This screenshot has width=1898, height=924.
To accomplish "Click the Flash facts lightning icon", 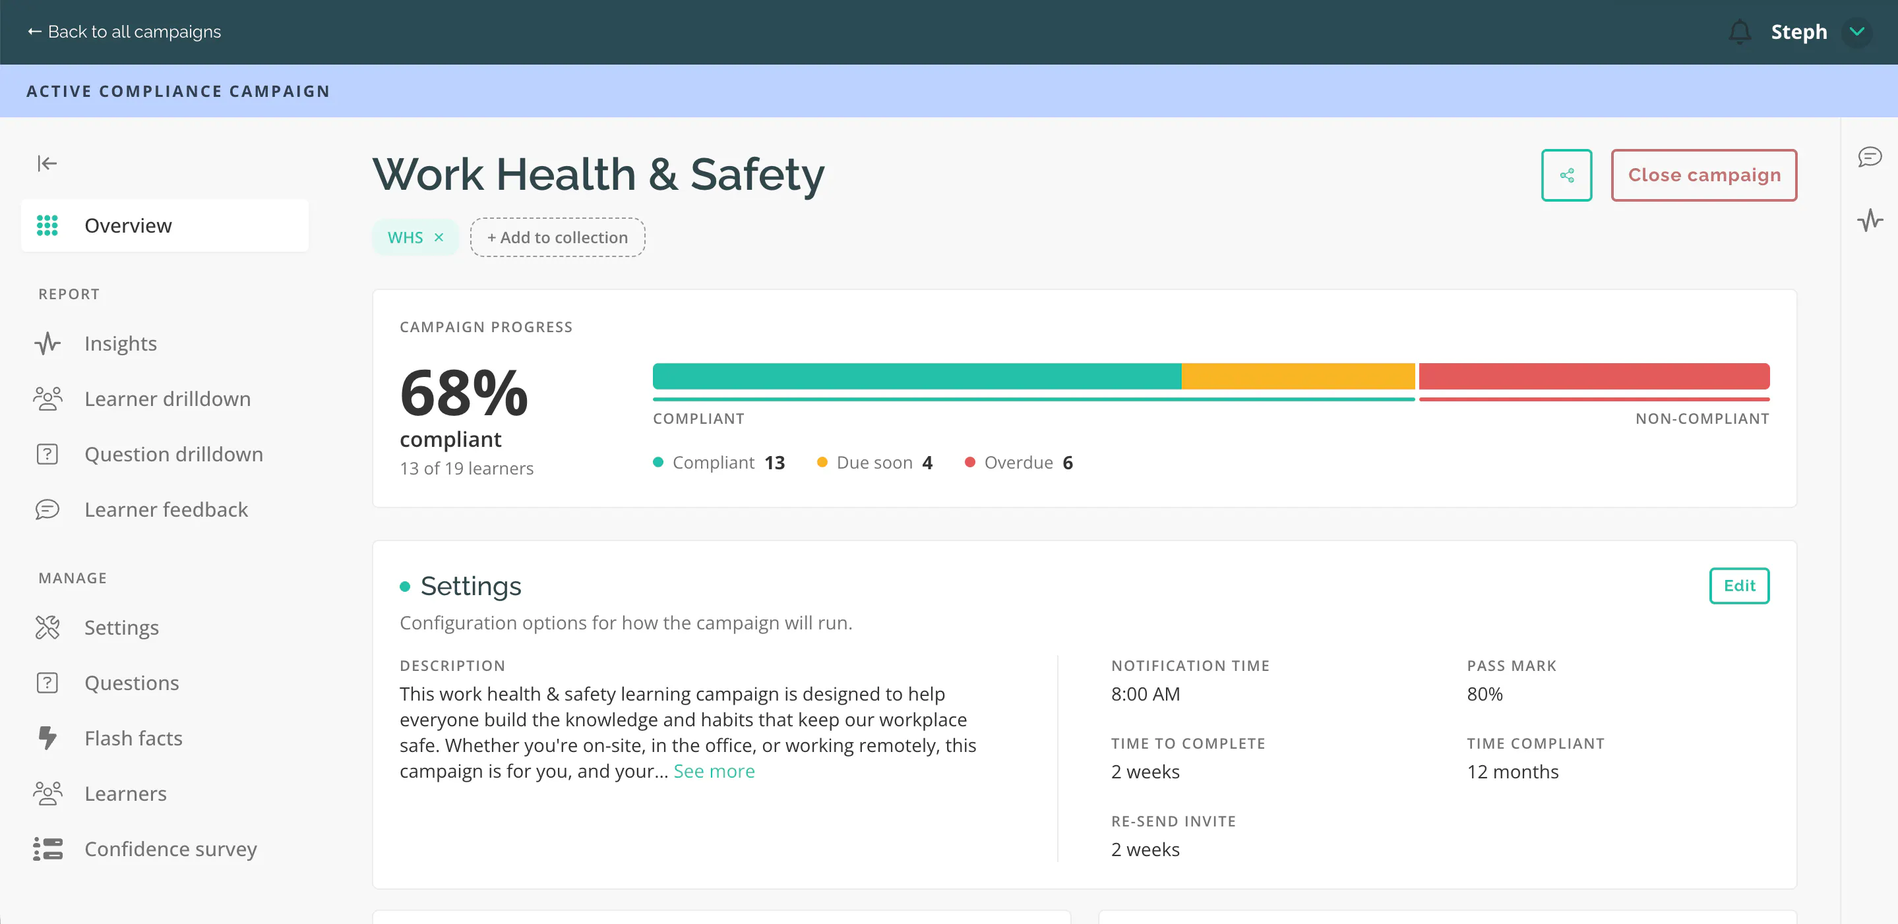I will tap(47, 737).
